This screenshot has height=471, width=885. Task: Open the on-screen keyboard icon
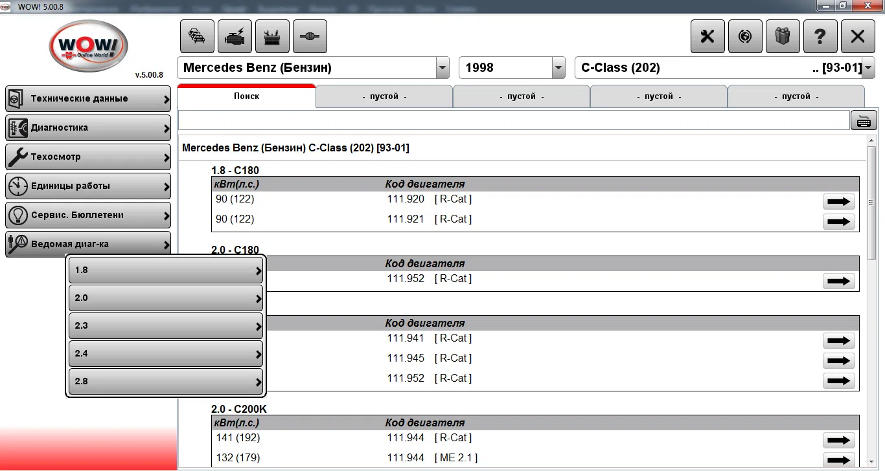point(864,120)
